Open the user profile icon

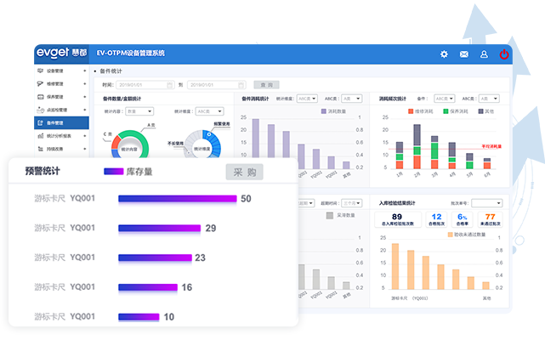tap(484, 54)
